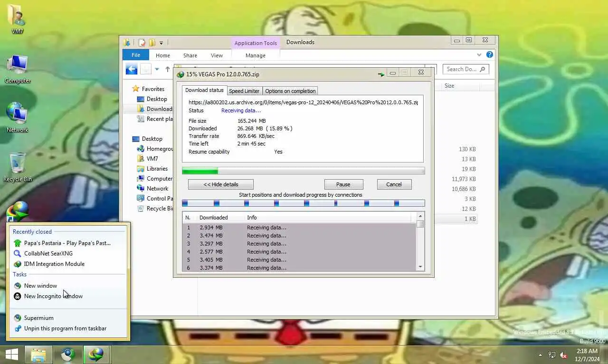Open Windows Start button
This screenshot has height=364, width=608.
(12, 355)
